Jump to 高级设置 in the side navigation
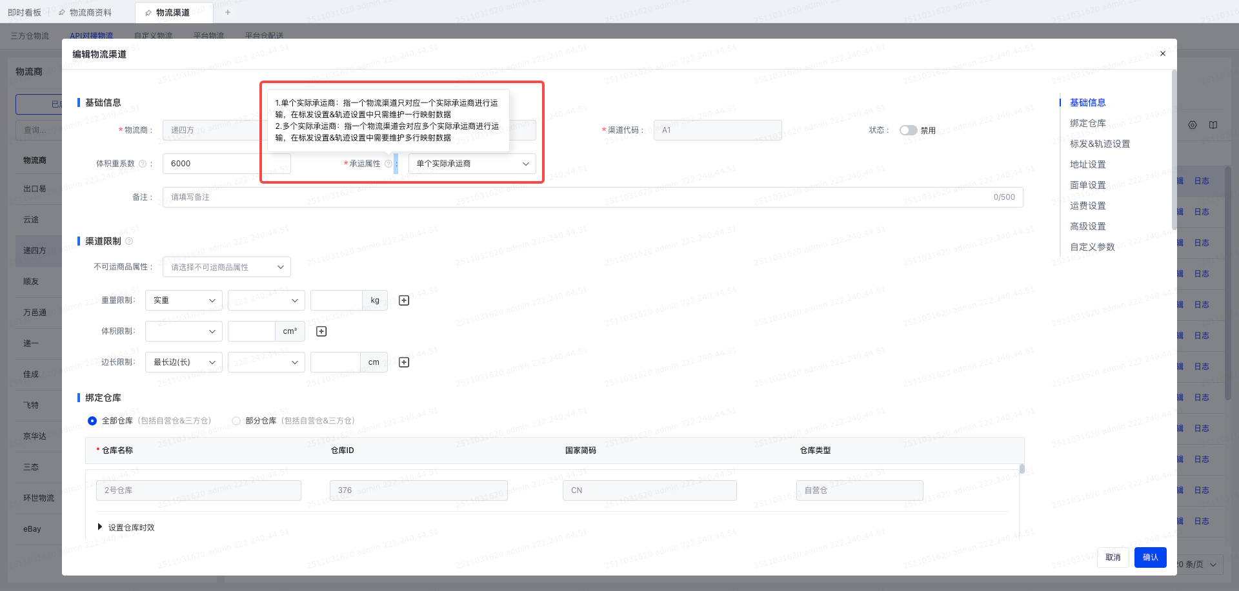 pos(1088,226)
